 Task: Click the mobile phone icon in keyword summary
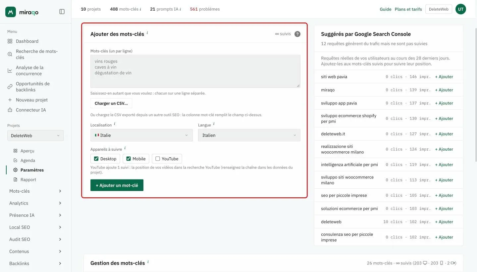(x=441, y=263)
